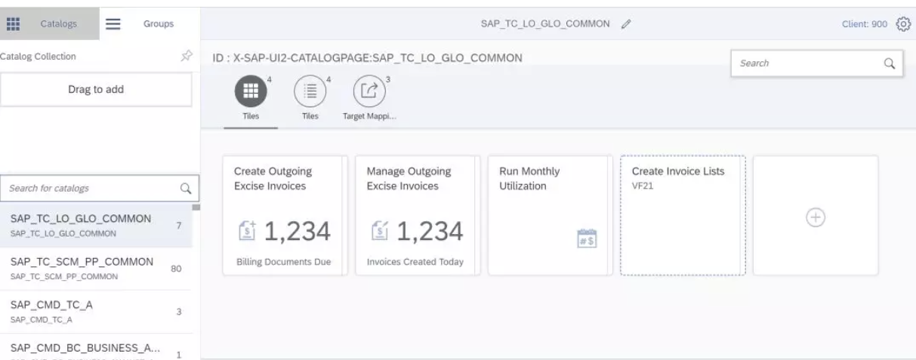Open the Run Monthly Utilization tile

click(550, 216)
